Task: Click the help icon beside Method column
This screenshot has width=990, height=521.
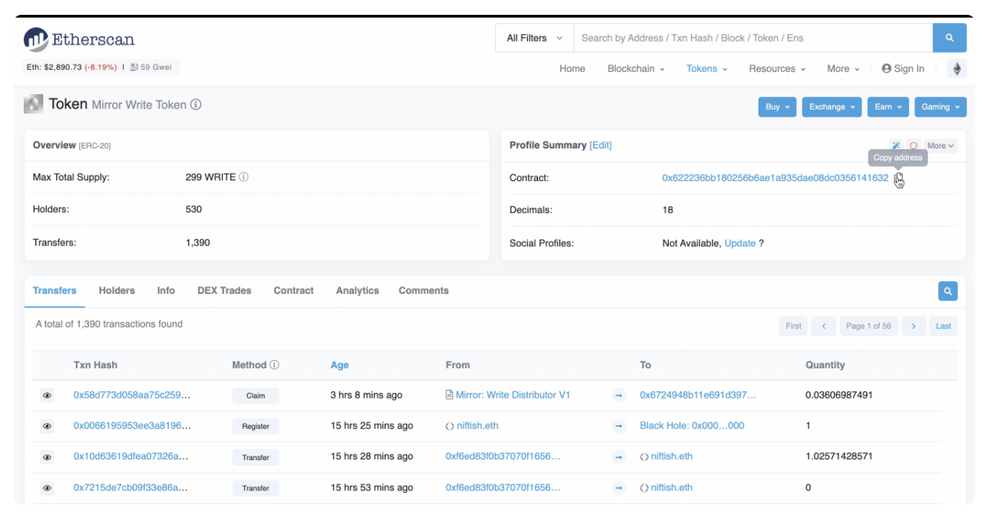Action: point(275,365)
